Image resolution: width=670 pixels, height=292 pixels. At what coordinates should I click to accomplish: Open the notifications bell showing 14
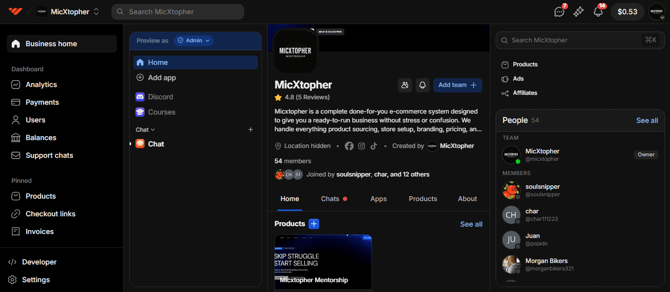598,11
